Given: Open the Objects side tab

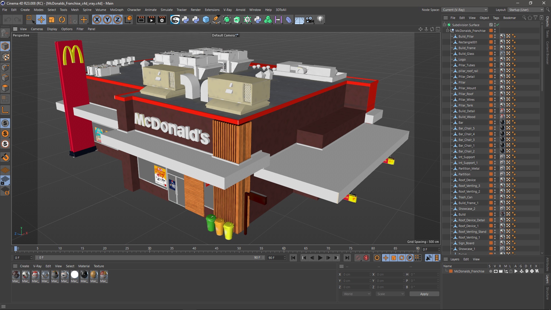Looking at the screenshot, I should click(x=548, y=21).
